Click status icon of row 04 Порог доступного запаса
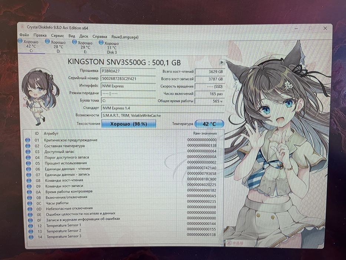This screenshot has height=260, width=346. (28, 157)
